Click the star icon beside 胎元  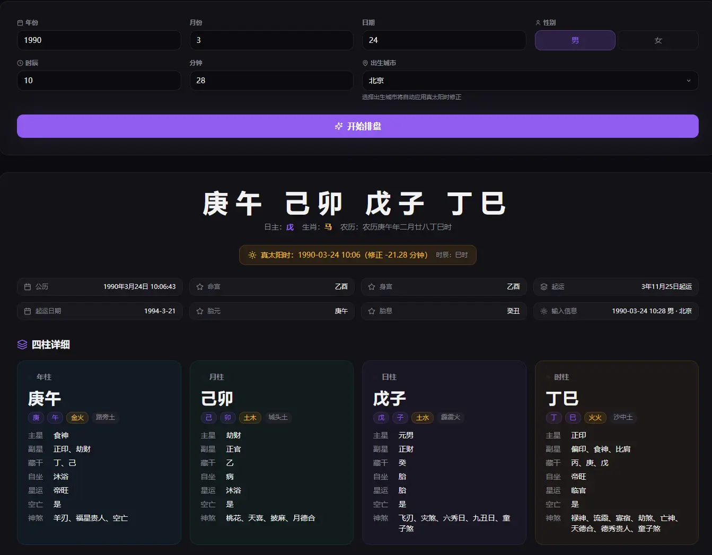point(200,311)
